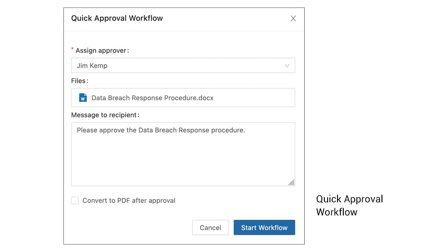Image resolution: width=421 pixels, height=252 pixels.
Task: Enable Convert to PDF after approval
Action: [75, 200]
